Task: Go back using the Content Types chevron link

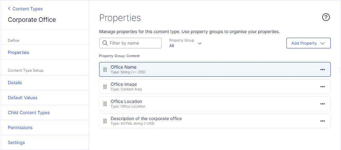Action: (x=25, y=9)
